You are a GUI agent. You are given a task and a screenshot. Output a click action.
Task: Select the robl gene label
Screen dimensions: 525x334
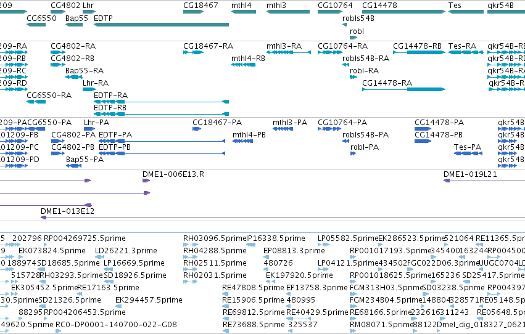tap(357, 31)
